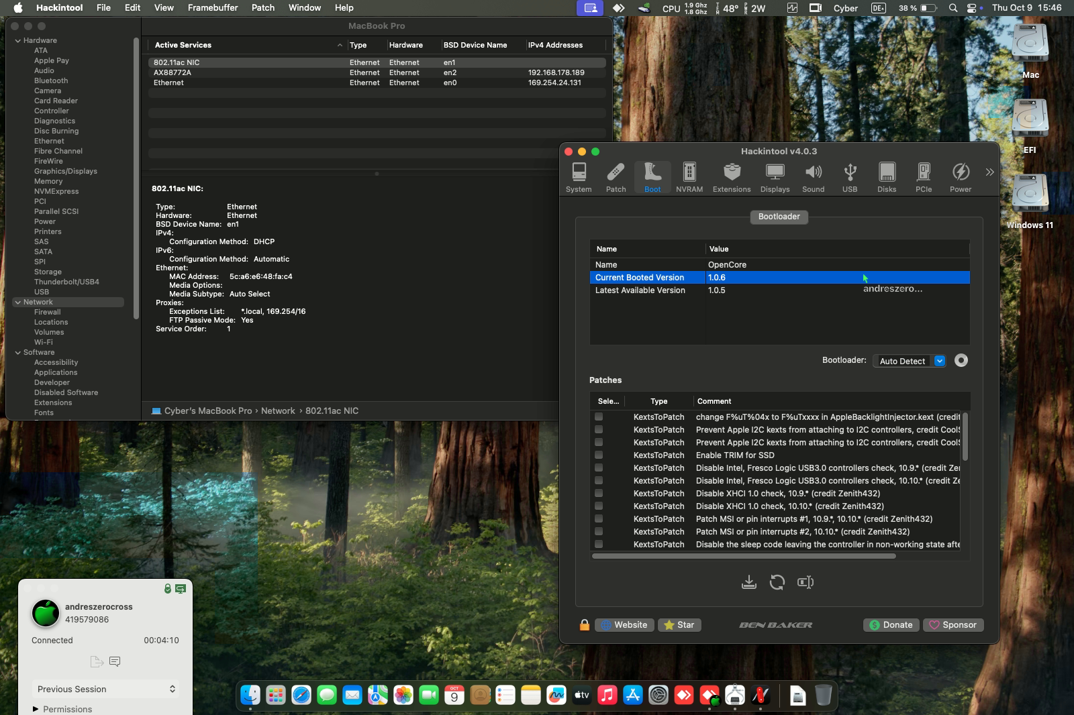Go to Extensions in Hackintool toolbar
Viewport: 1074px width, 715px height.
tap(732, 178)
